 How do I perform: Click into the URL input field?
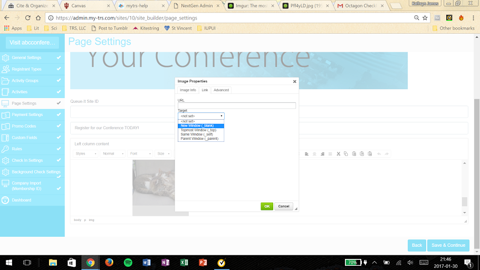[x=236, y=105]
